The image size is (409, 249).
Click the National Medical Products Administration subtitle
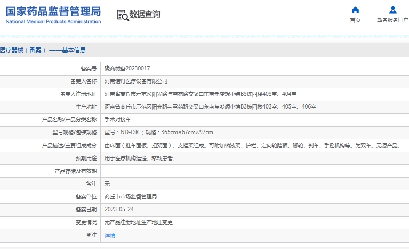[53, 22]
